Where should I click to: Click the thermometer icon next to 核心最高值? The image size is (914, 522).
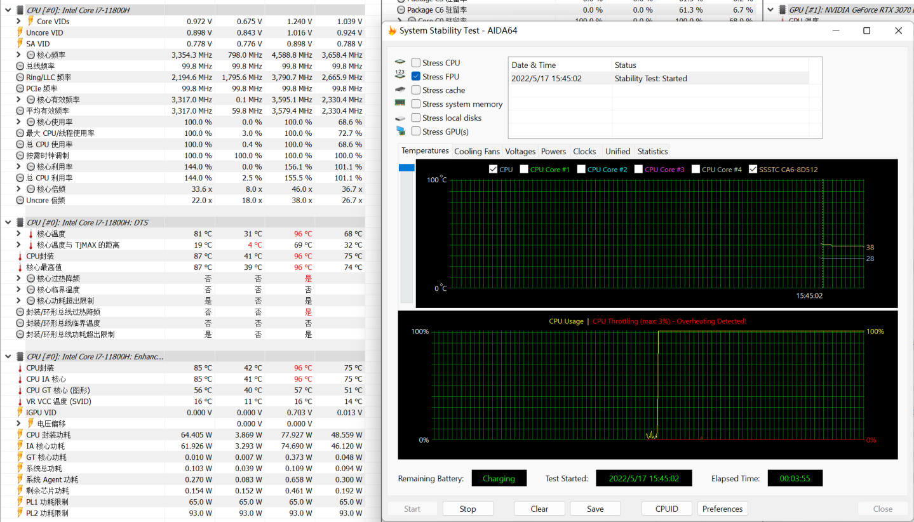[x=20, y=267]
